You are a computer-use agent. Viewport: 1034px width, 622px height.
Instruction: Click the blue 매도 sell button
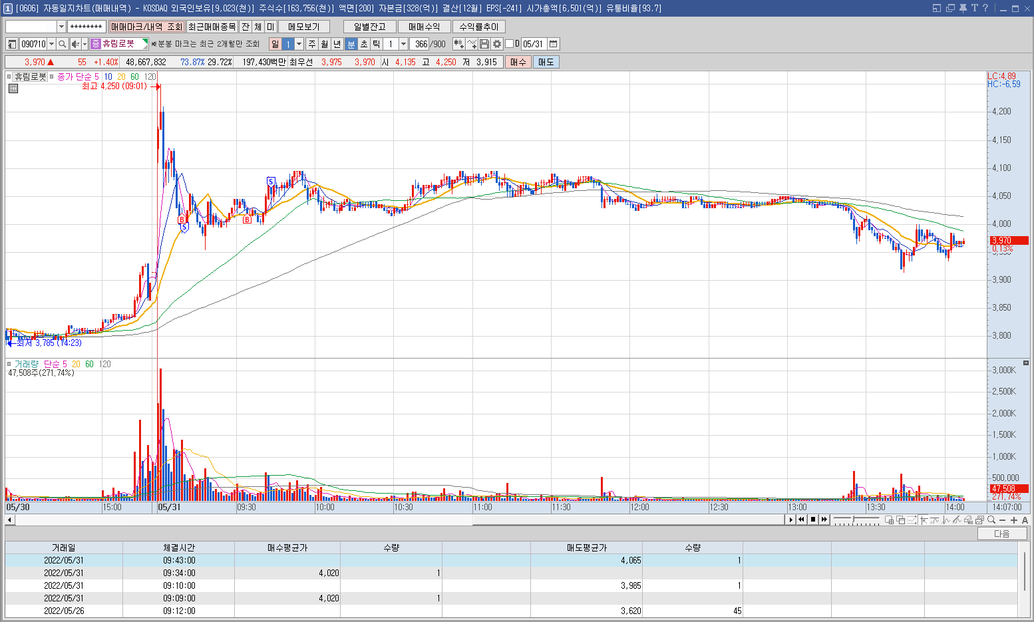(546, 62)
